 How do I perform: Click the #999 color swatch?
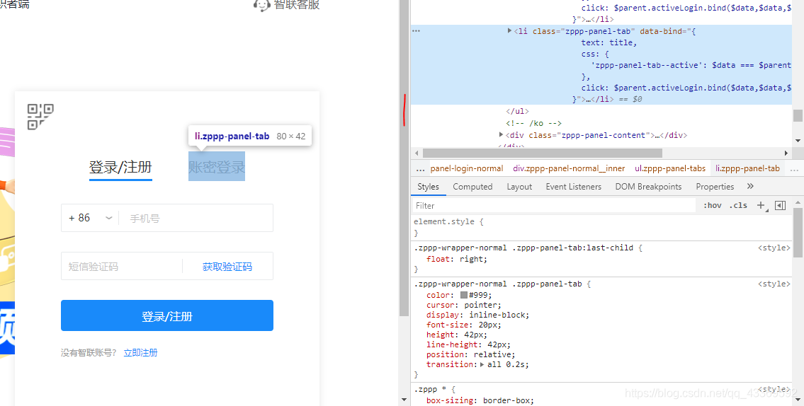[x=464, y=295]
